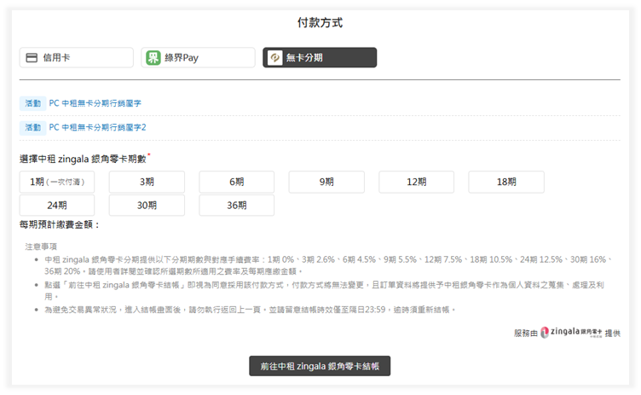
Task: Select 9期 installment period
Action: coord(326,182)
